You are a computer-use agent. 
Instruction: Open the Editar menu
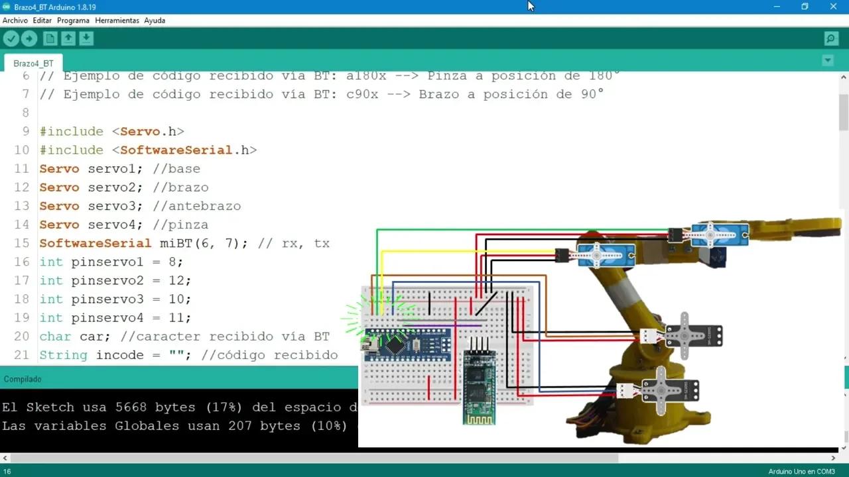tap(42, 21)
